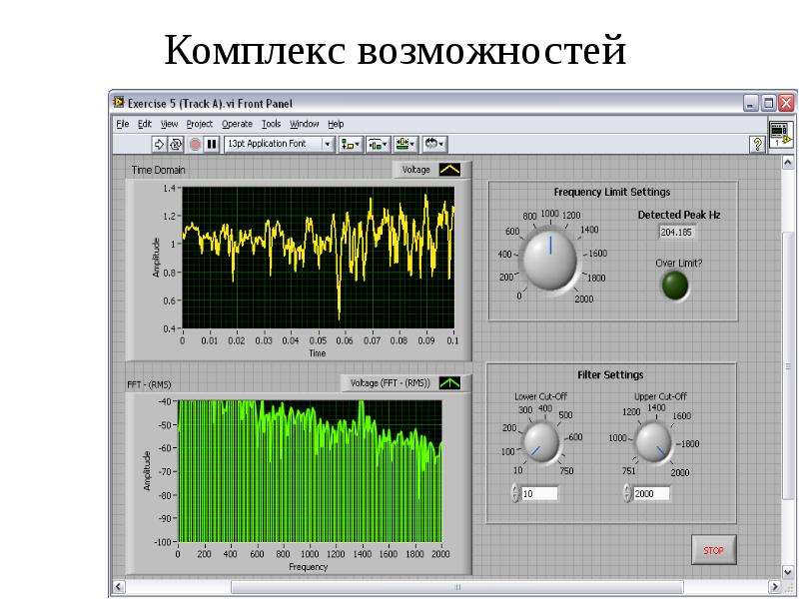Open the Tools menu
Image resolution: width=799 pixels, height=599 pixels.
[x=271, y=124]
